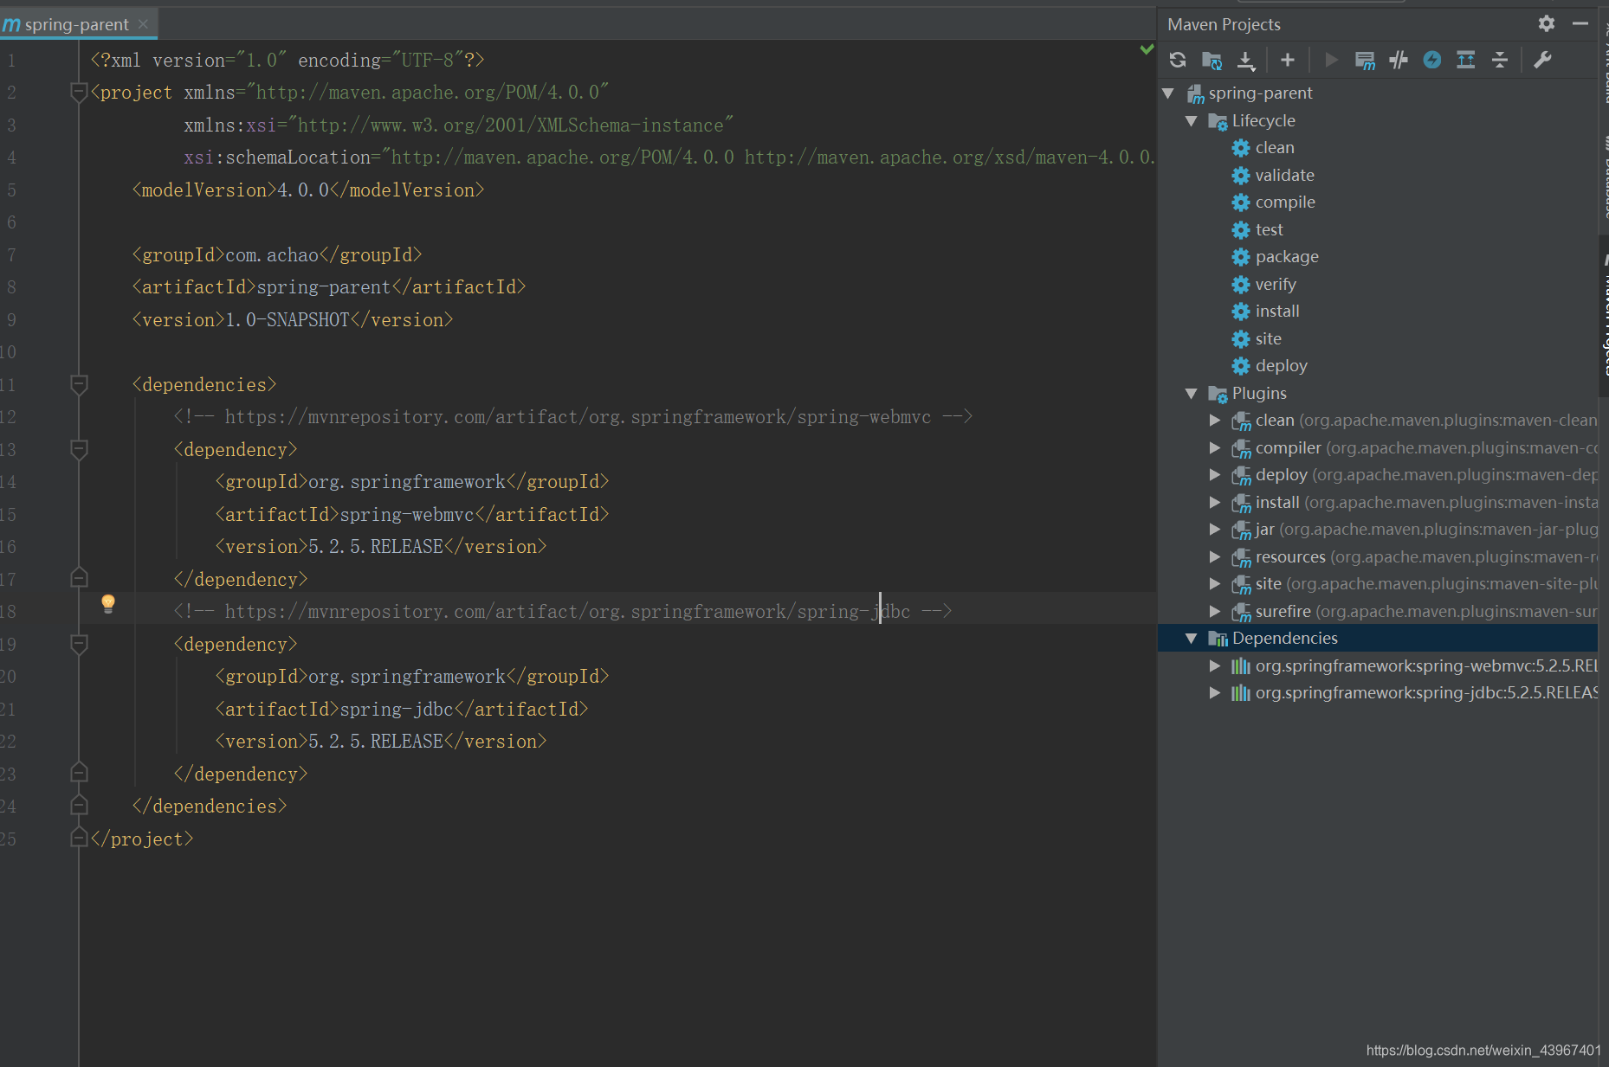Fold the dependencies tag on line 11

79,384
